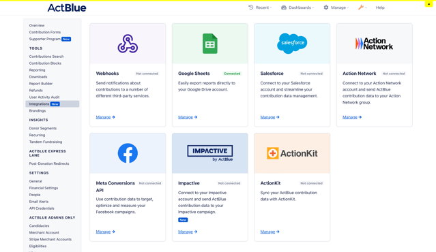Open Reporting in sidebar
436x252 pixels.
tap(37, 70)
